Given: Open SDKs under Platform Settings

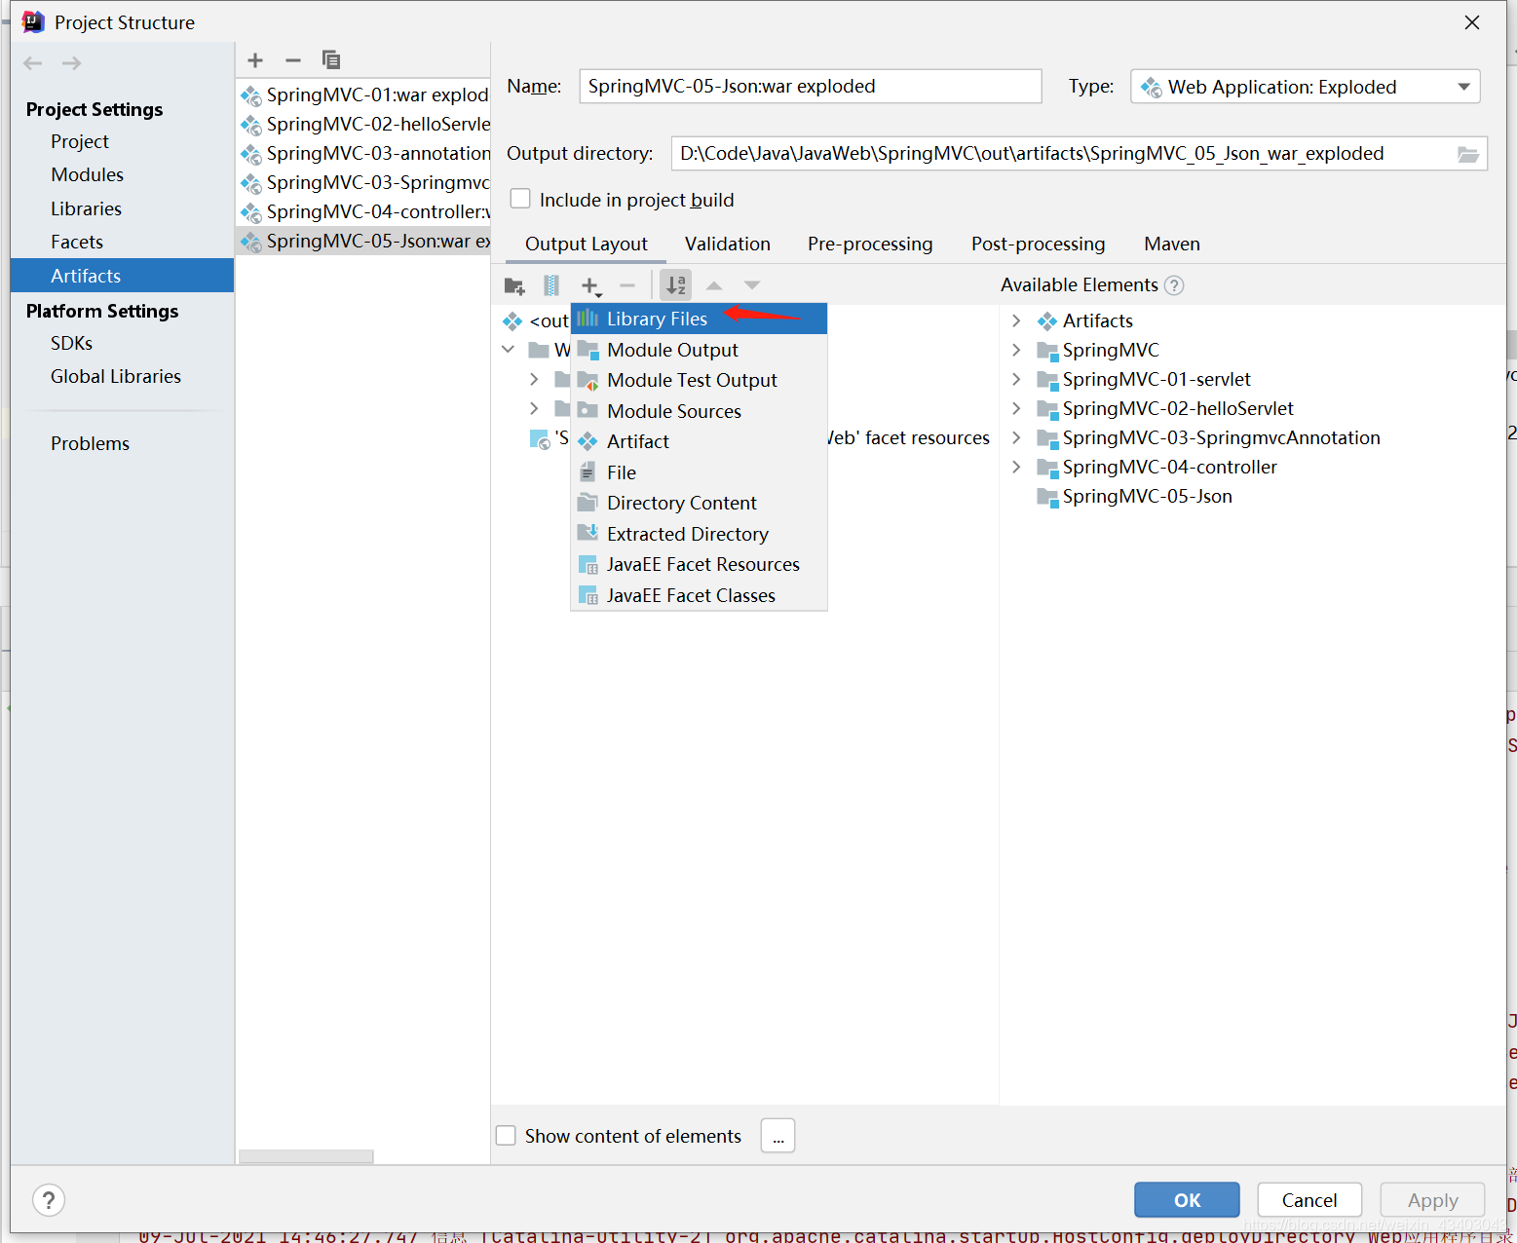Looking at the screenshot, I should 71,343.
